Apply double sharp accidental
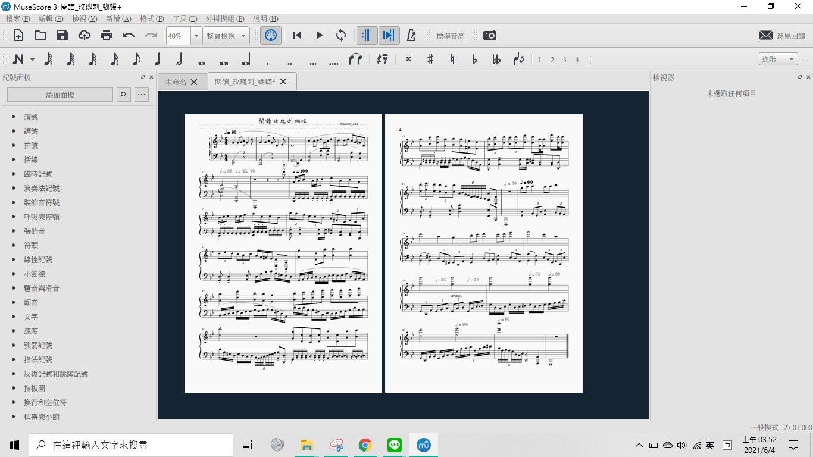 pos(408,60)
